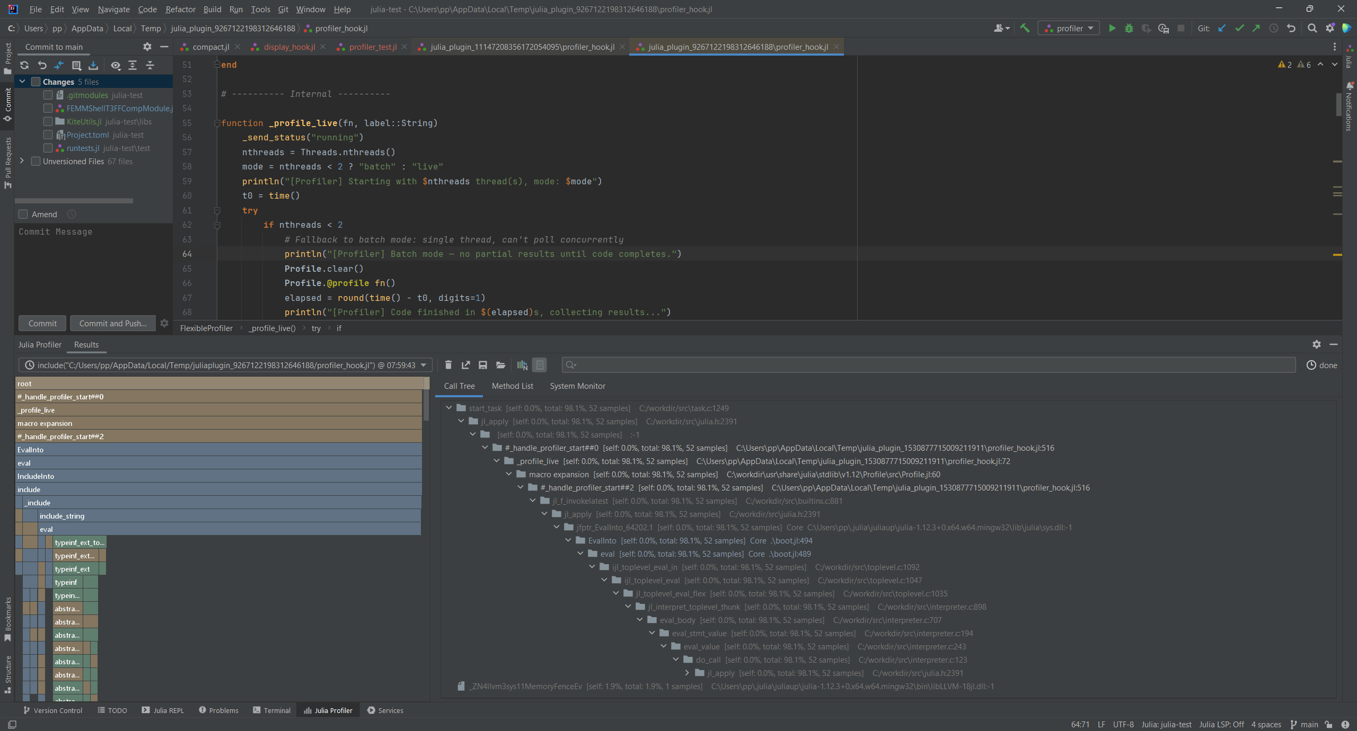Expand the last jl_apply node at julia.h:2391
1357x731 pixels.
(688, 673)
